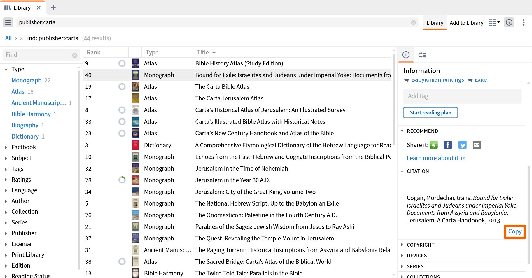Viewport: 532px width, 278px height.
Task: Open cover thumbnail of Bound for Exile
Action: pyautogui.click(x=135, y=75)
